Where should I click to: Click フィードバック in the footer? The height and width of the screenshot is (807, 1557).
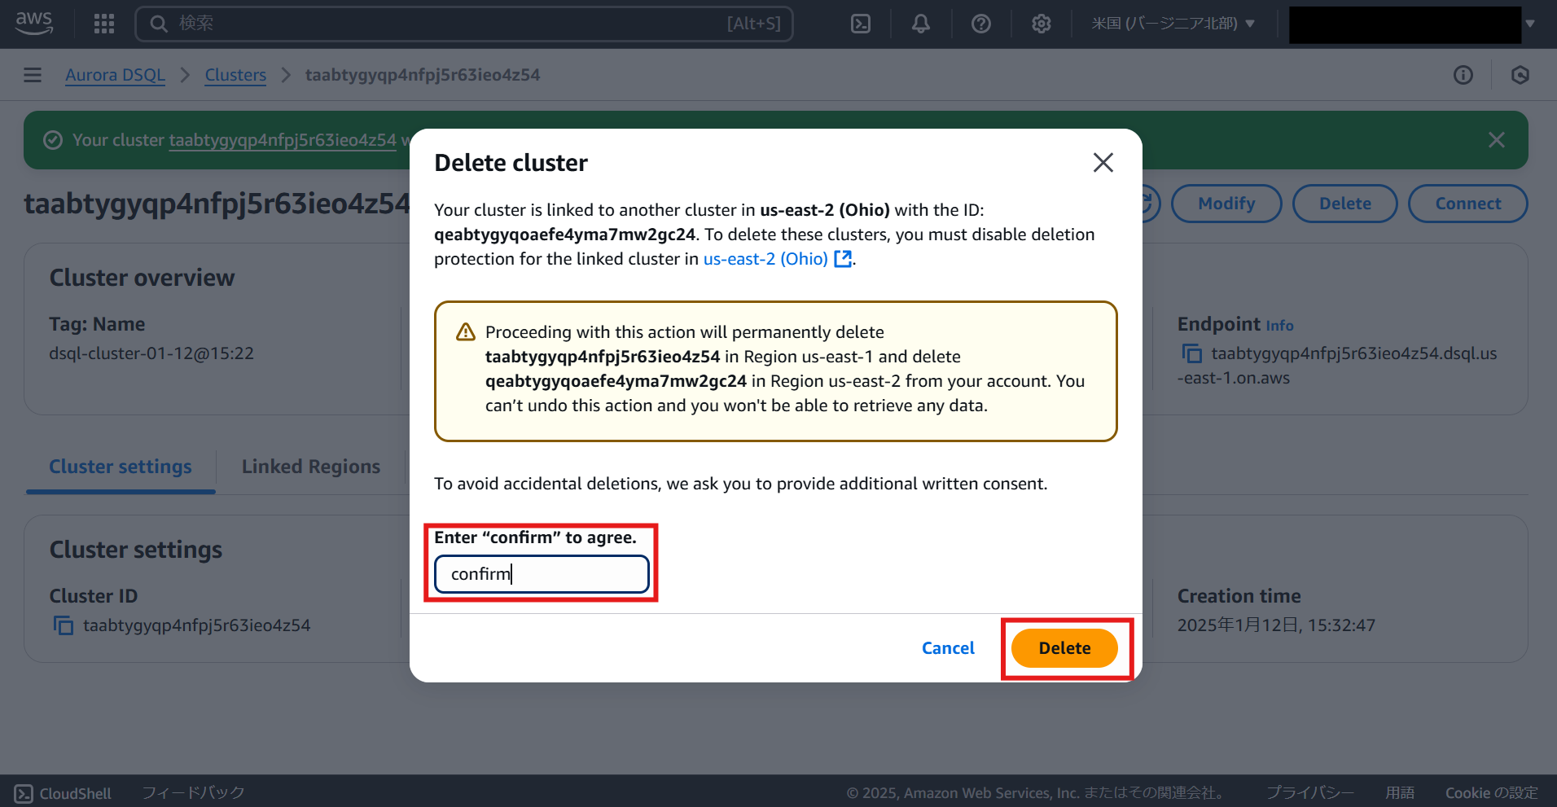pos(193,792)
